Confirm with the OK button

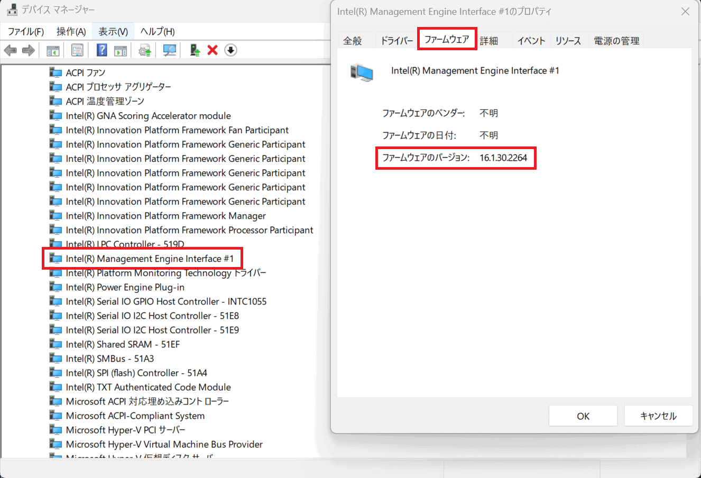pyautogui.click(x=583, y=416)
